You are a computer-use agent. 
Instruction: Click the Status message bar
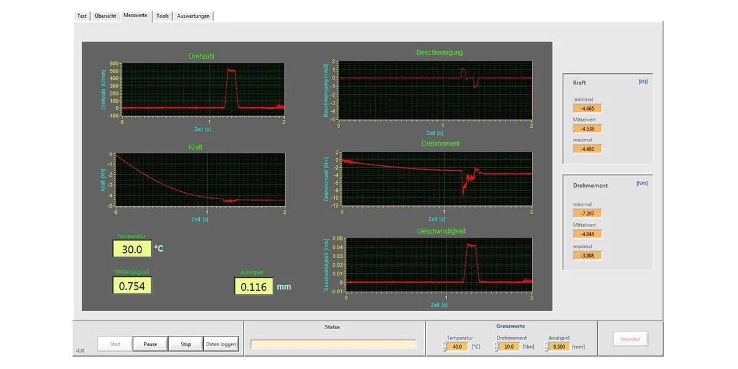pyautogui.click(x=333, y=344)
